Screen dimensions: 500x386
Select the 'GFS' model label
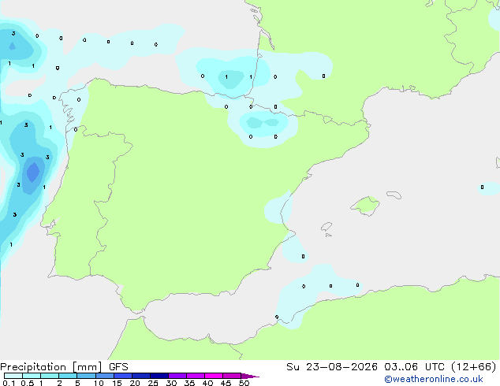(x=118, y=367)
